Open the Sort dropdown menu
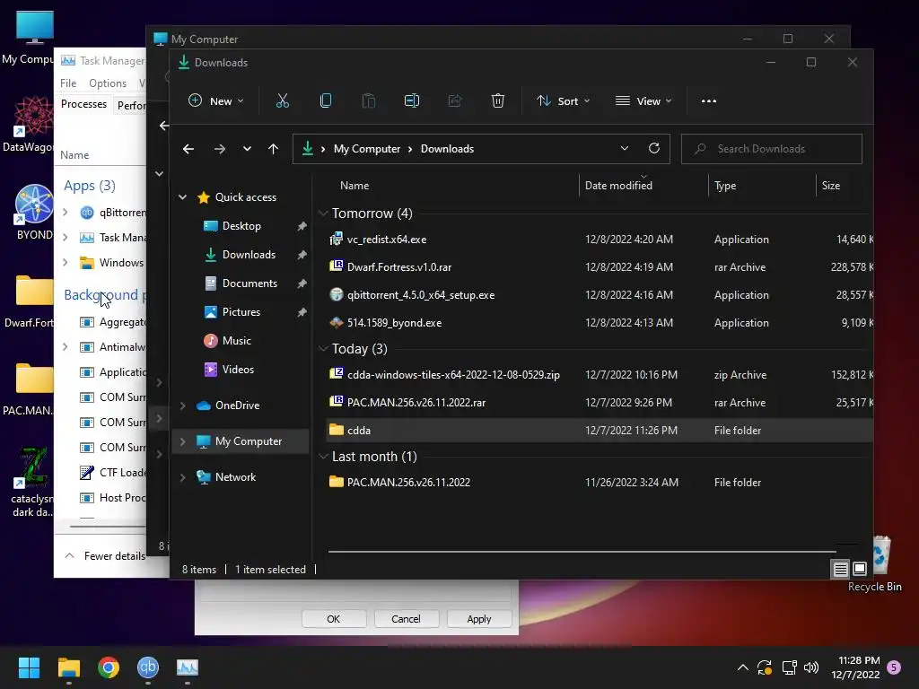The width and height of the screenshot is (919, 689). [564, 100]
